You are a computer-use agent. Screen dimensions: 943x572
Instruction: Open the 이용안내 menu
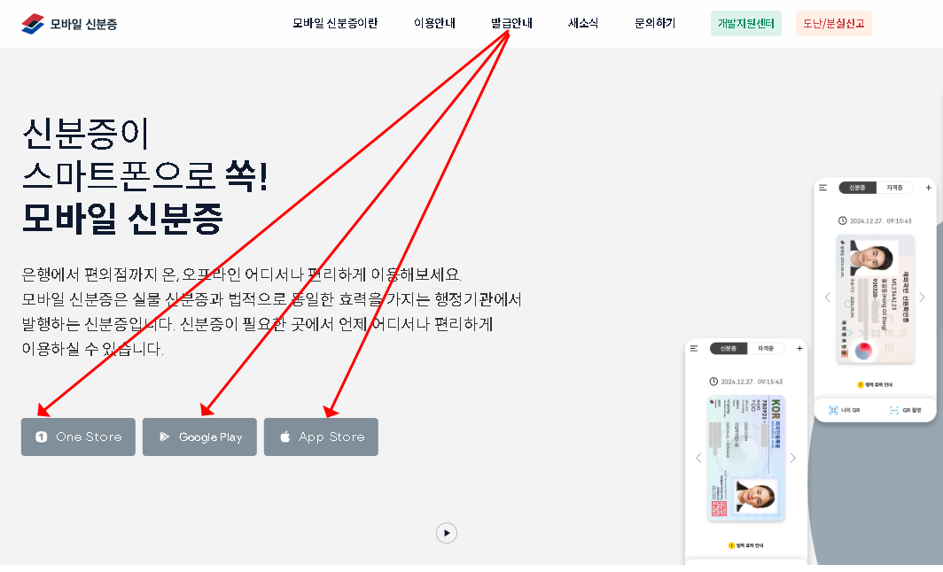434,23
